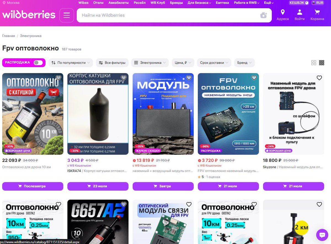Open the hamburger catalog menu

tap(67, 15)
